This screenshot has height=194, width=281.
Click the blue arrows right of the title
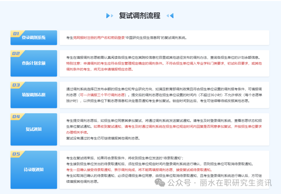coord(170,16)
